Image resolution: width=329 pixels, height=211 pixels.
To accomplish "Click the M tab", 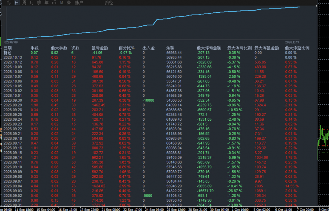I will 61,3.
